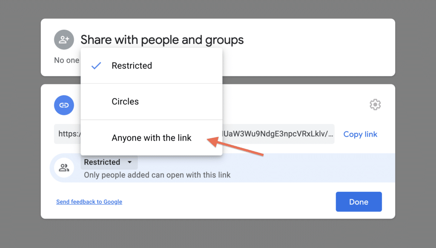436x248 pixels.
Task: Click the red arrow annotation
Action: 235,146
